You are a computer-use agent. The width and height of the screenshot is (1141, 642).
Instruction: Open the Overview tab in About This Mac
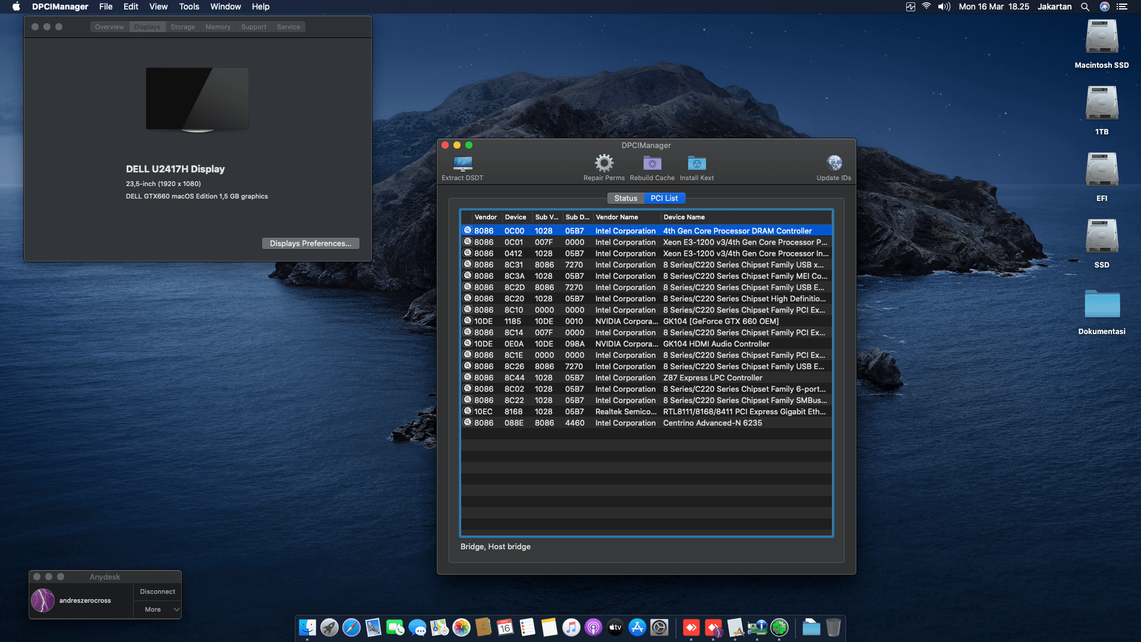pos(109,27)
